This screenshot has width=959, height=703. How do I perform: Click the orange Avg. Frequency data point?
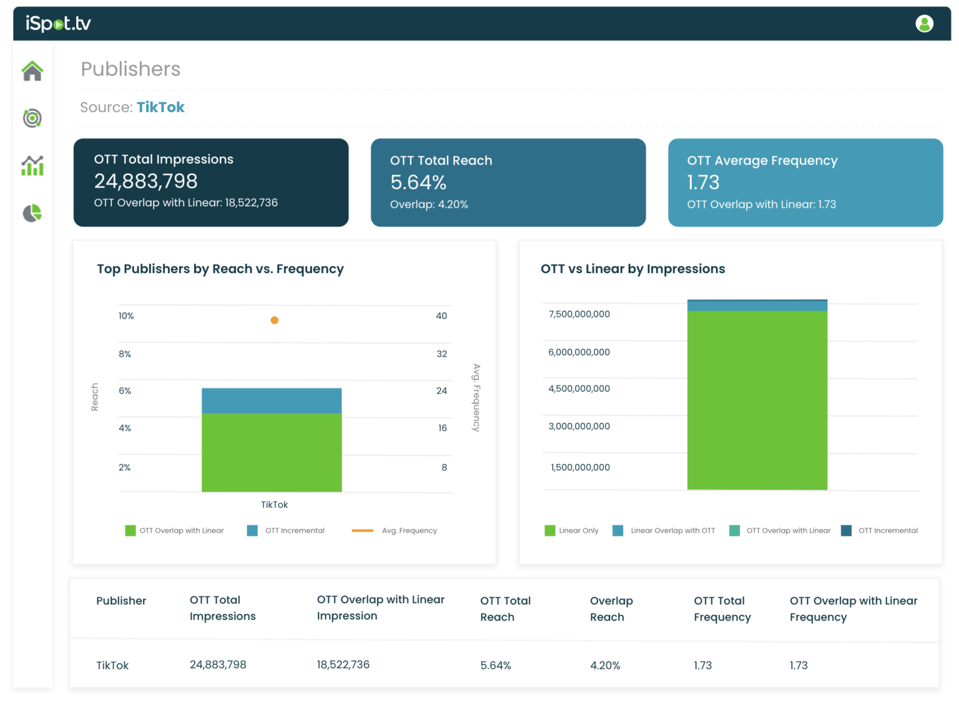click(274, 321)
